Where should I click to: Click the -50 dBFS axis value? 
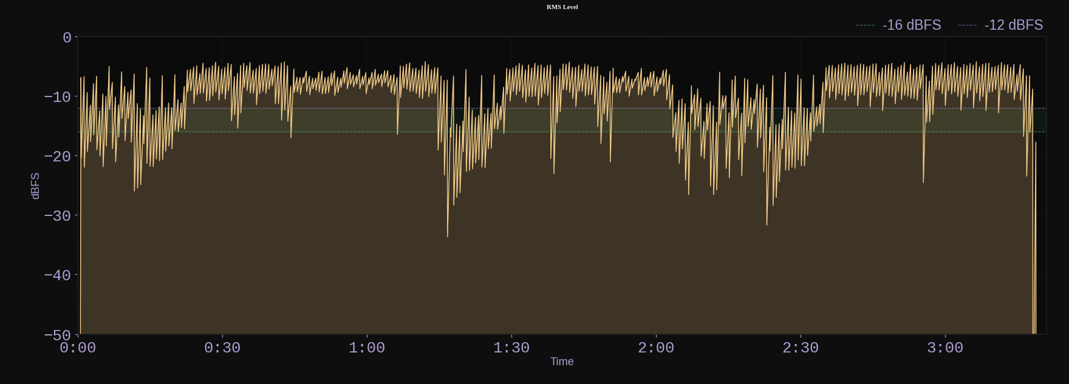[x=58, y=335]
